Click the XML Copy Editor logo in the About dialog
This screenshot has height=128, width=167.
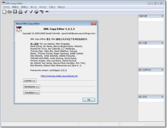click(x=19, y=29)
